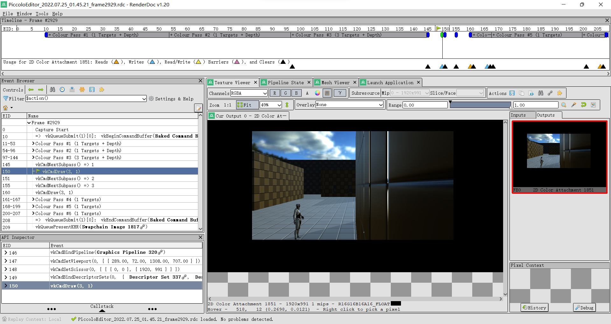Image resolution: width=611 pixels, height=324 pixels.
Task: Click the History button in Pixel Context
Action: [534, 307]
